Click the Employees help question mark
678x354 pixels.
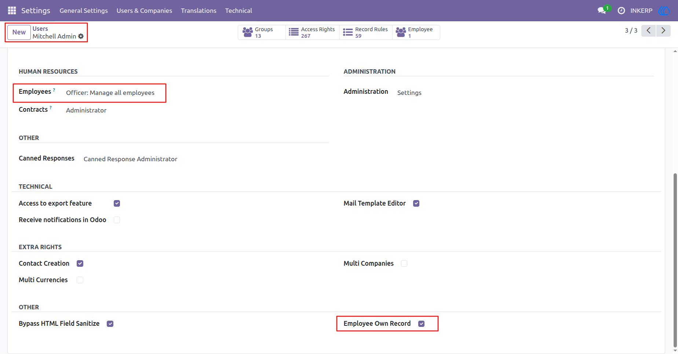pyautogui.click(x=54, y=90)
